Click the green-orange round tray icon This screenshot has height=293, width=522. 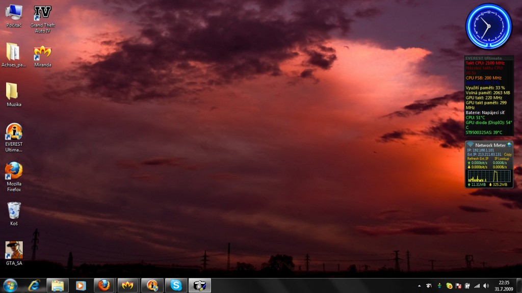pos(449,286)
